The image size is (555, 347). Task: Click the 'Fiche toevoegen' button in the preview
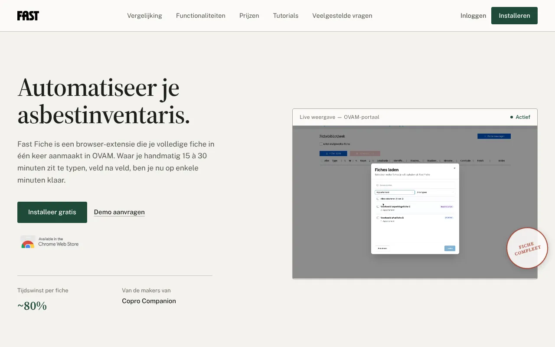[494, 136]
